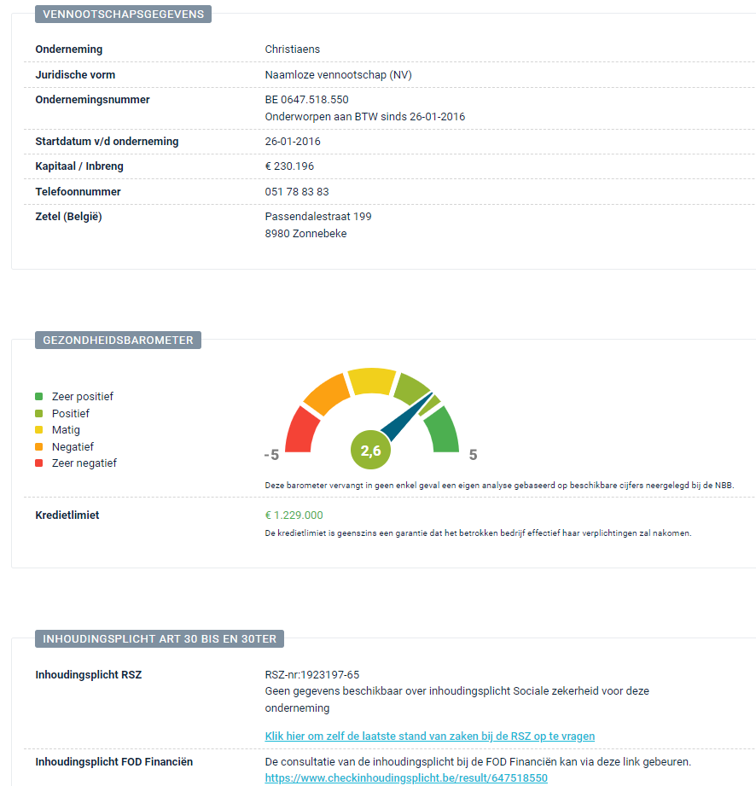Click the 2,6 score circle
Image resolution: width=756 pixels, height=786 pixels.
click(370, 451)
